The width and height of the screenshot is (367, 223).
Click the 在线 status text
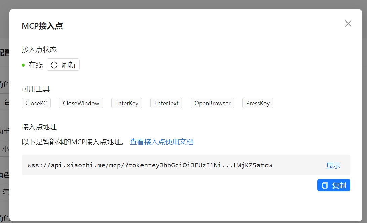click(x=36, y=65)
